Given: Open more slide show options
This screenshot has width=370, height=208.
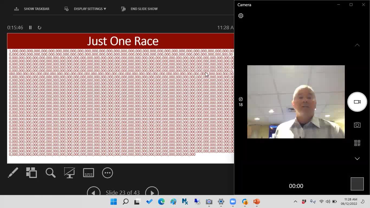Looking at the screenshot, I should coord(108,173).
